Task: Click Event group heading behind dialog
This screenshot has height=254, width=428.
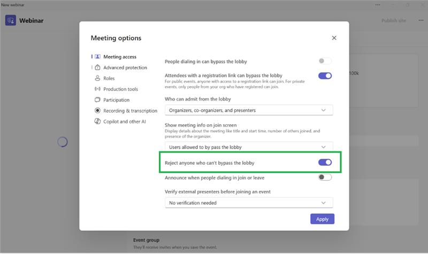Action: (x=146, y=240)
